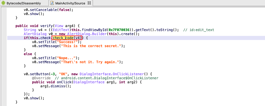Click the v0.setCancelable(false) line
The height and width of the screenshot is (106, 265).
pyautogui.click(x=49, y=10)
